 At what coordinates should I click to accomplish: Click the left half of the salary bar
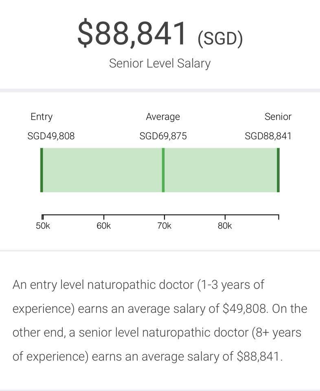tap(103, 170)
